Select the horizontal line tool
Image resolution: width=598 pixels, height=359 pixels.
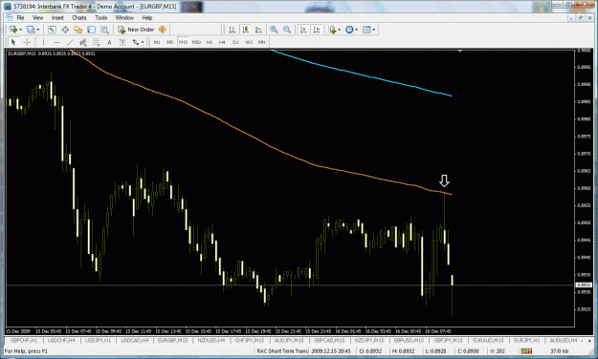56,42
